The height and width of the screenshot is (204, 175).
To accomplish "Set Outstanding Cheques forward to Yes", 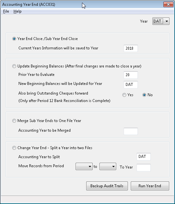I will 124,95.
